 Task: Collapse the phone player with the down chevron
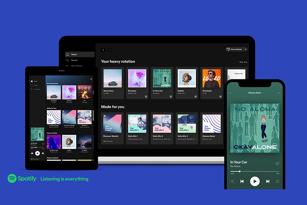(230, 93)
